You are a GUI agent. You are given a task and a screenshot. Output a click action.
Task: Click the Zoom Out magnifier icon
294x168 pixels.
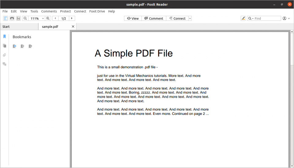[x=25, y=18]
